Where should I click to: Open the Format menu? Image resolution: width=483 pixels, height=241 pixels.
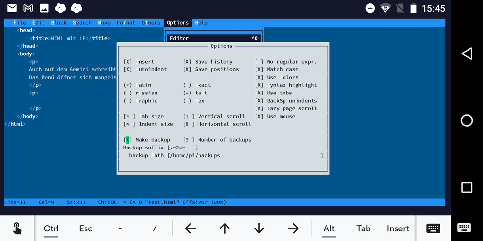click(x=126, y=23)
